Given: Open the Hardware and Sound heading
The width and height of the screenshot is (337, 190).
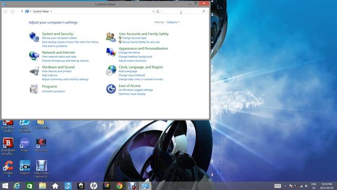Looking at the screenshot, I should coord(58,67).
